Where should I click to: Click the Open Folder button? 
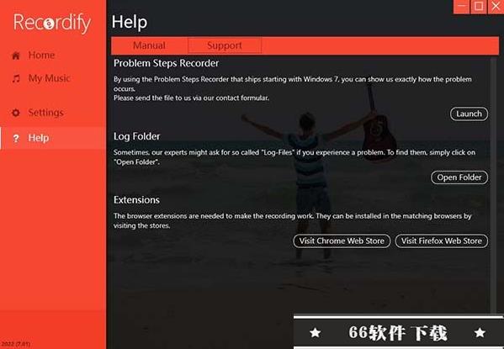pyautogui.click(x=459, y=177)
